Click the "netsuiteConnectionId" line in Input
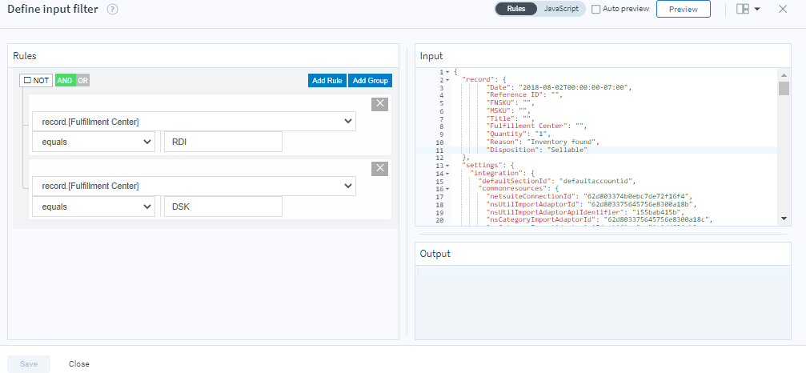The width and height of the screenshot is (806, 373). [590, 197]
